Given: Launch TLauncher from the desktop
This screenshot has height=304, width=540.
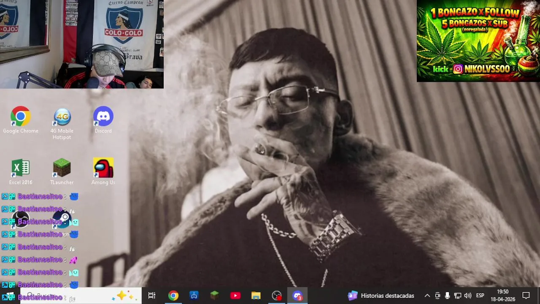Looking at the screenshot, I should click(62, 172).
